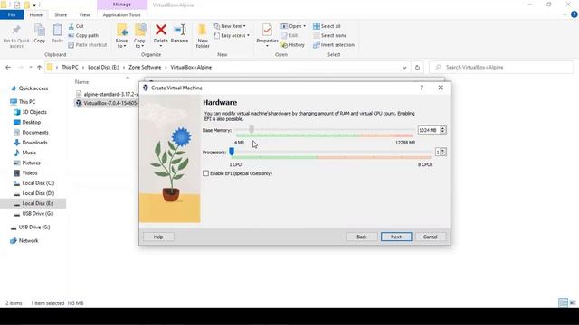579x325 pixels.
Task: Click the Copy ribbon icon
Action: (40, 33)
